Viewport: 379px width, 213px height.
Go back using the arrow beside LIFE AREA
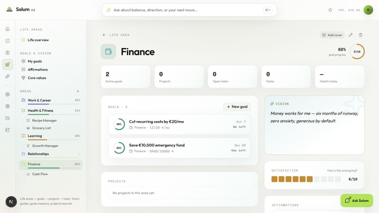tap(104, 35)
